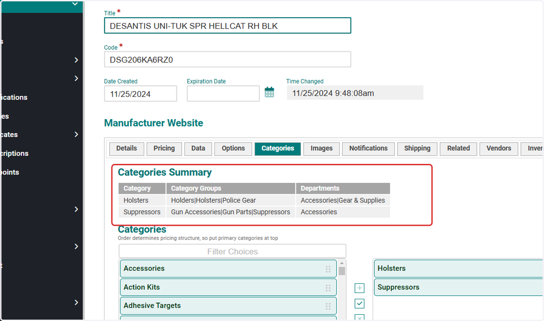Open sidebar item ending in "points"
The image size is (544, 321).
(10, 172)
